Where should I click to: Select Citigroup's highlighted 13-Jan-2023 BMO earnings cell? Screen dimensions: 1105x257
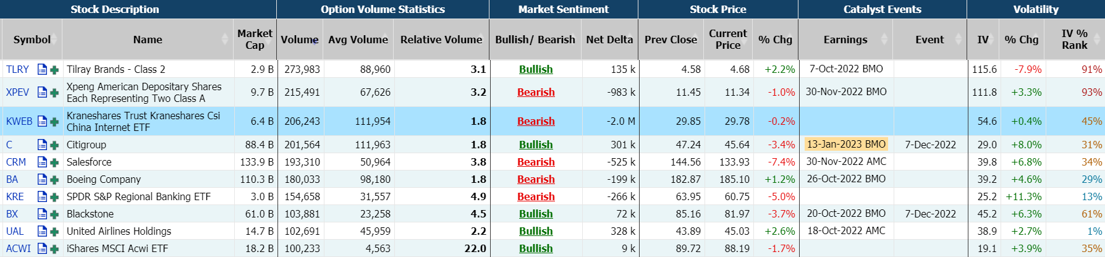(x=846, y=145)
